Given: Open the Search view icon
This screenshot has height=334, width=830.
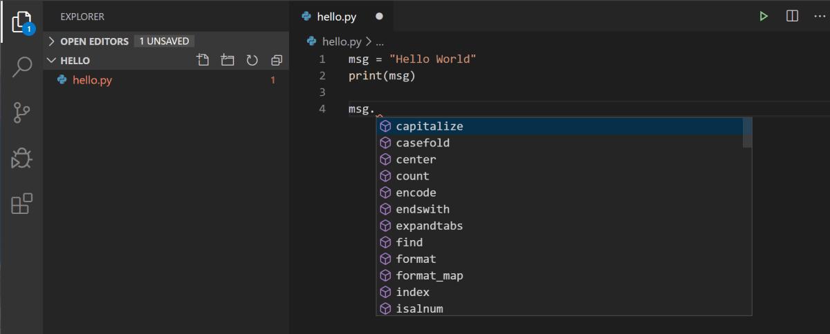Looking at the screenshot, I should (21, 67).
